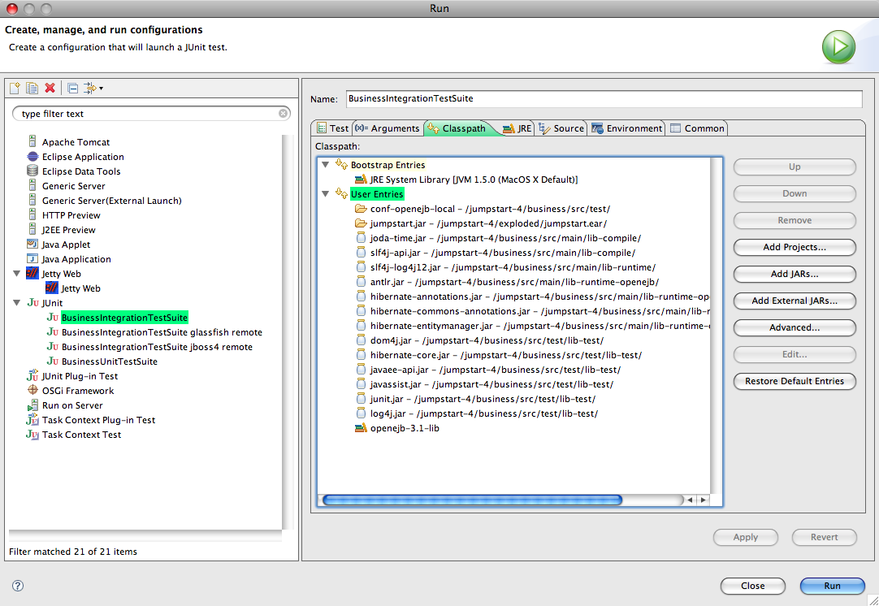879x606 pixels.
Task: Collapse User Entries node
Action: 325,194
